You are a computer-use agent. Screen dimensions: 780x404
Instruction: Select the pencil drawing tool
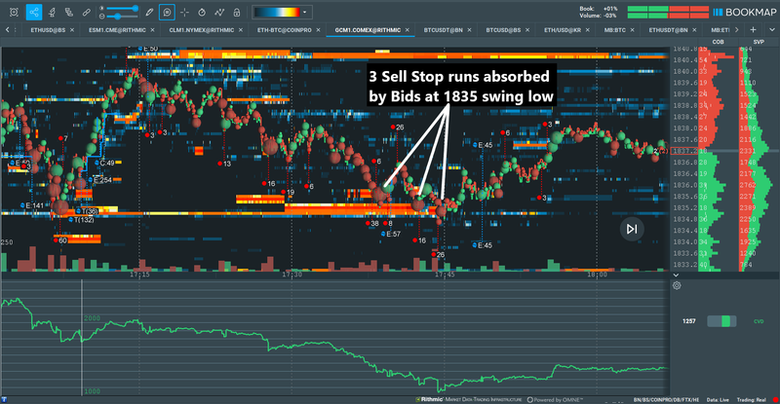click(149, 12)
